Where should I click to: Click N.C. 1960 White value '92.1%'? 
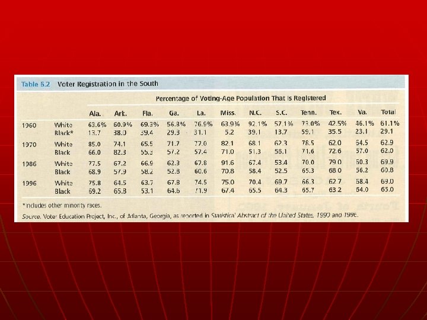point(257,124)
